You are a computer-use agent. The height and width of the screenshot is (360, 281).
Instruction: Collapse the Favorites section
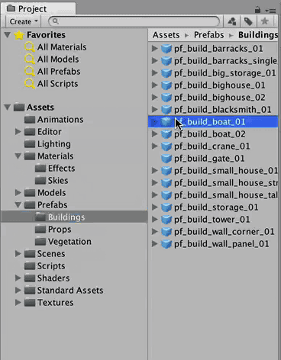(8, 34)
